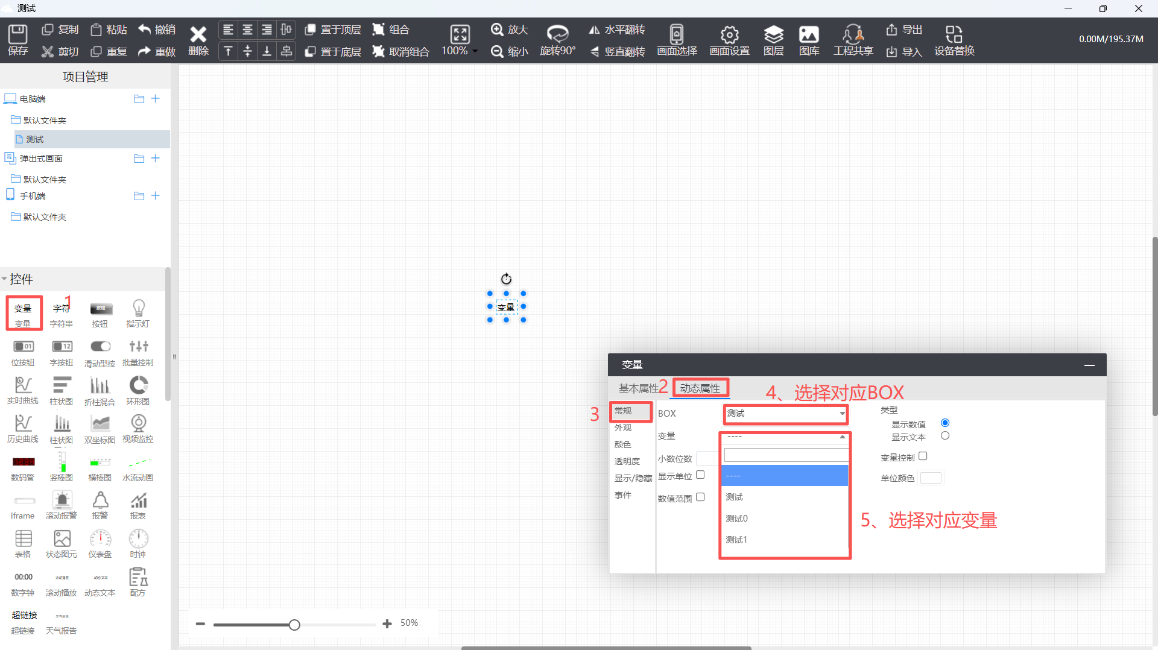This screenshot has width=1158, height=650.
Task: Open the 外观 property category
Action: click(x=623, y=428)
